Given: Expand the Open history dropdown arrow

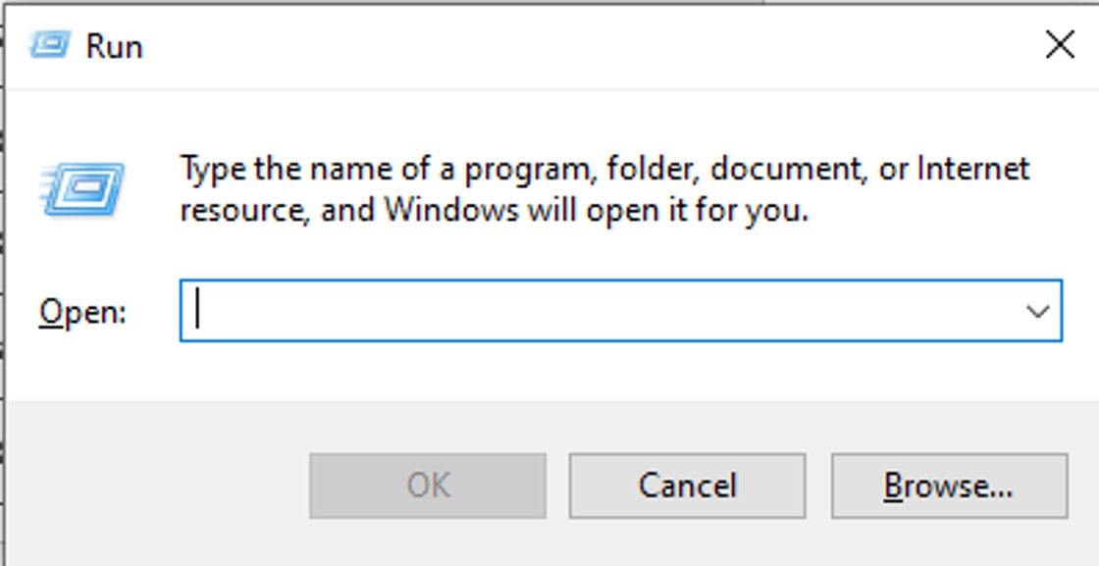Looking at the screenshot, I should tap(1037, 312).
